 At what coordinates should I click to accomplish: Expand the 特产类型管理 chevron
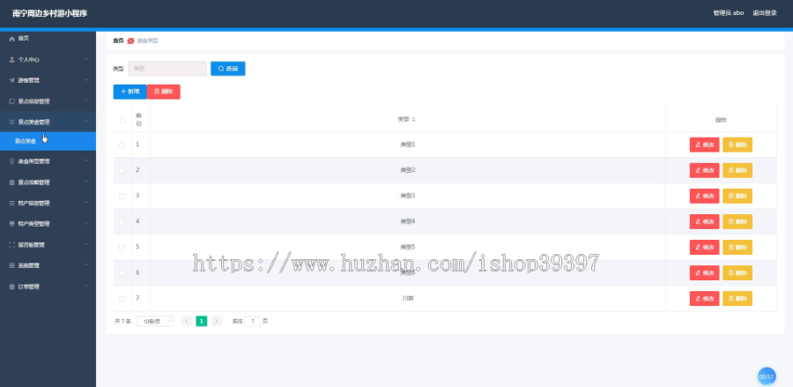(86, 223)
